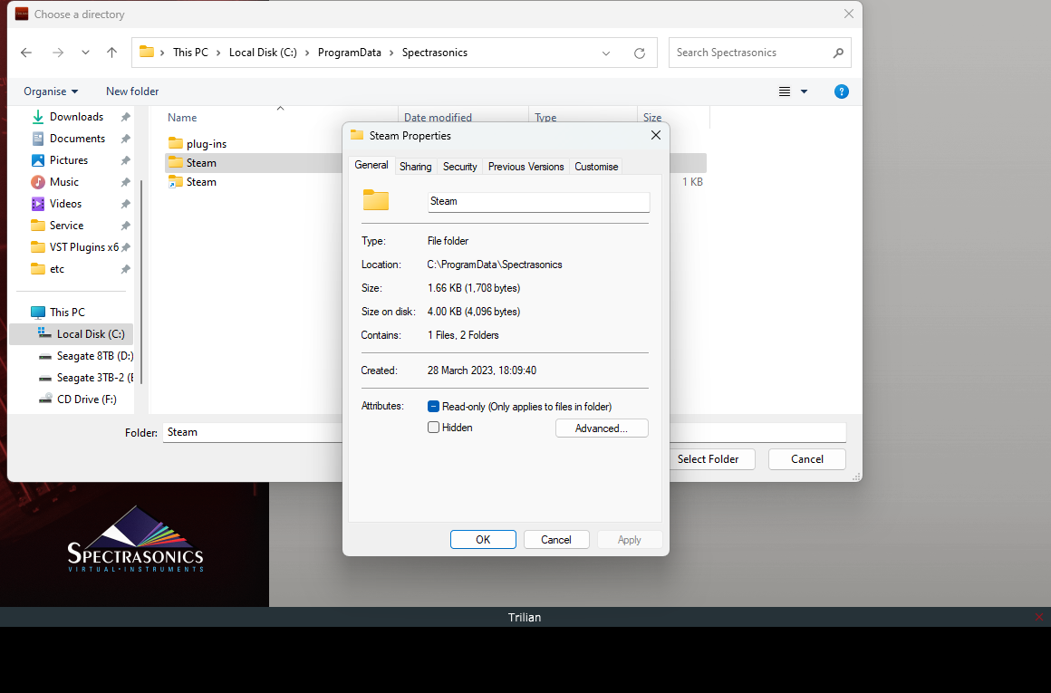This screenshot has width=1051, height=693.
Task: Click the search magnifier icon
Action: tap(838, 53)
